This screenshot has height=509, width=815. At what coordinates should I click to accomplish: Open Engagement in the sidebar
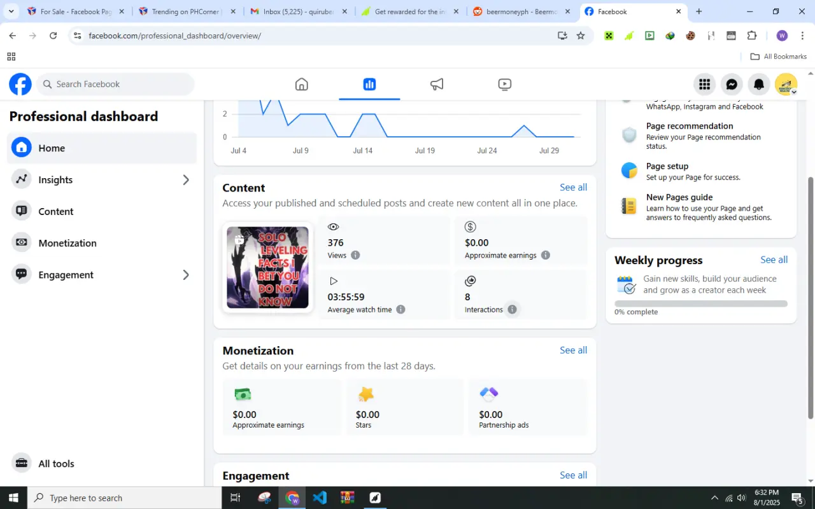point(103,275)
